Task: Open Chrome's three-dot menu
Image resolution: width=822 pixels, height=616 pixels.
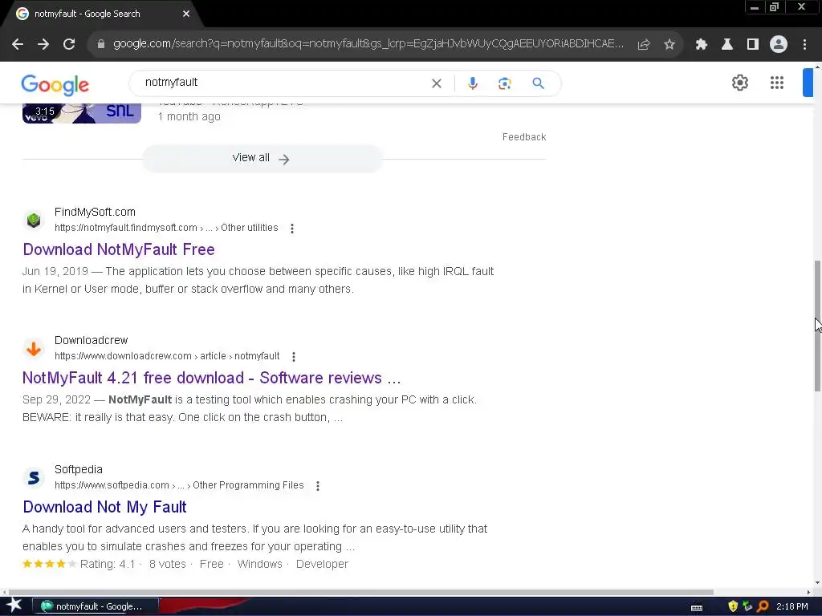Action: coord(804,44)
